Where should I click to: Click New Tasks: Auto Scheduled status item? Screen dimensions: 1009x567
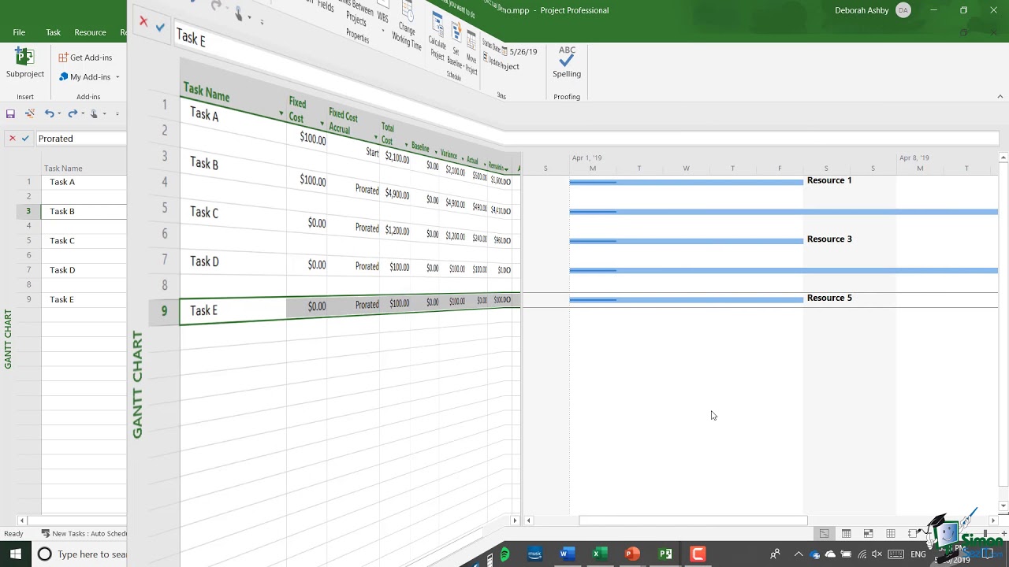coord(84,534)
